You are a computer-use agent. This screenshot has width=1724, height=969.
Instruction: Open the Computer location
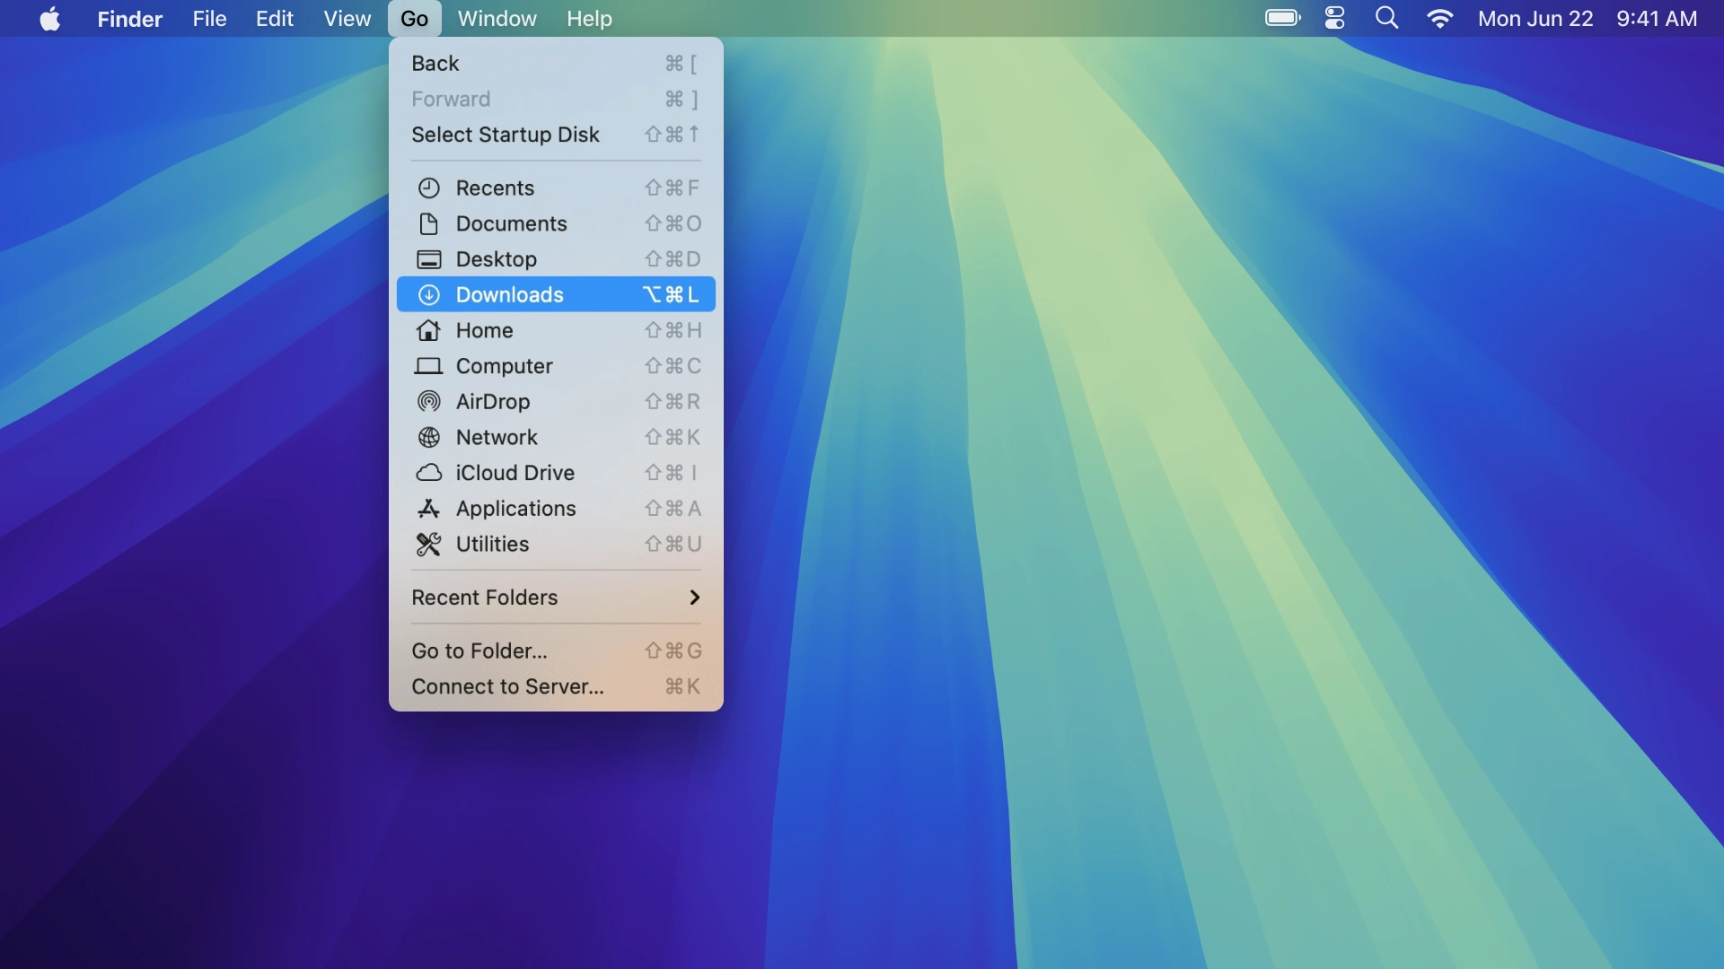point(505,366)
